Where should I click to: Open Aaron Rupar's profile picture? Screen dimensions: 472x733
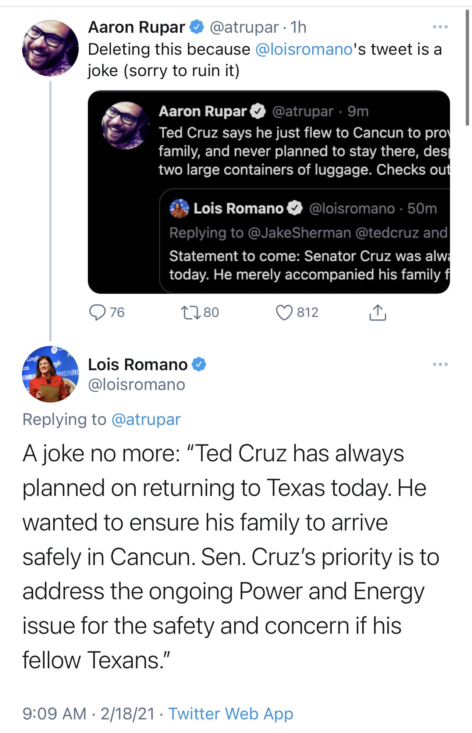(x=50, y=48)
